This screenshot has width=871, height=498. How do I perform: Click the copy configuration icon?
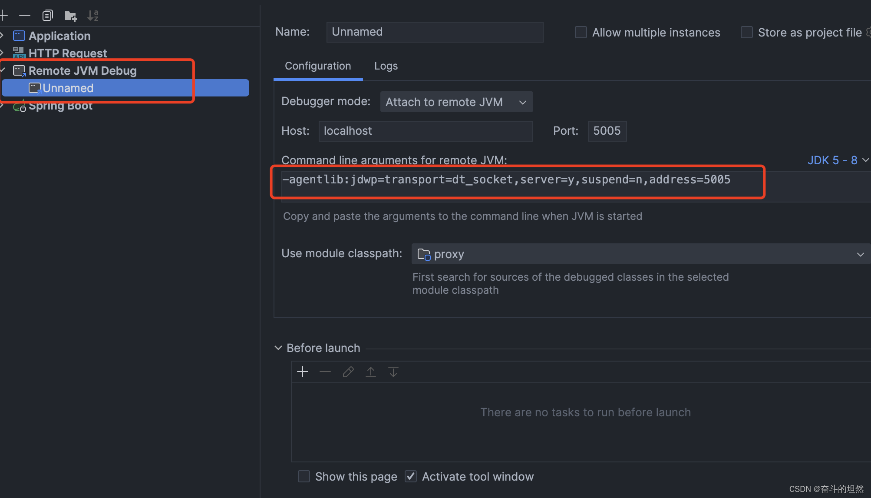[x=47, y=16]
